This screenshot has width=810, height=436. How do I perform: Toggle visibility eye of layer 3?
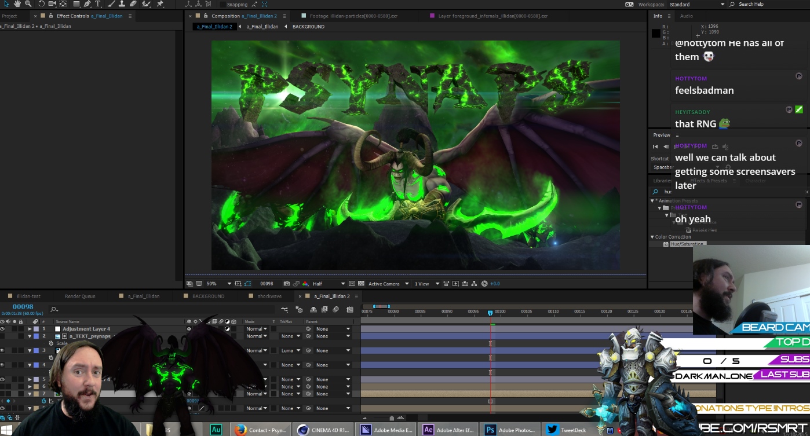(x=2, y=350)
